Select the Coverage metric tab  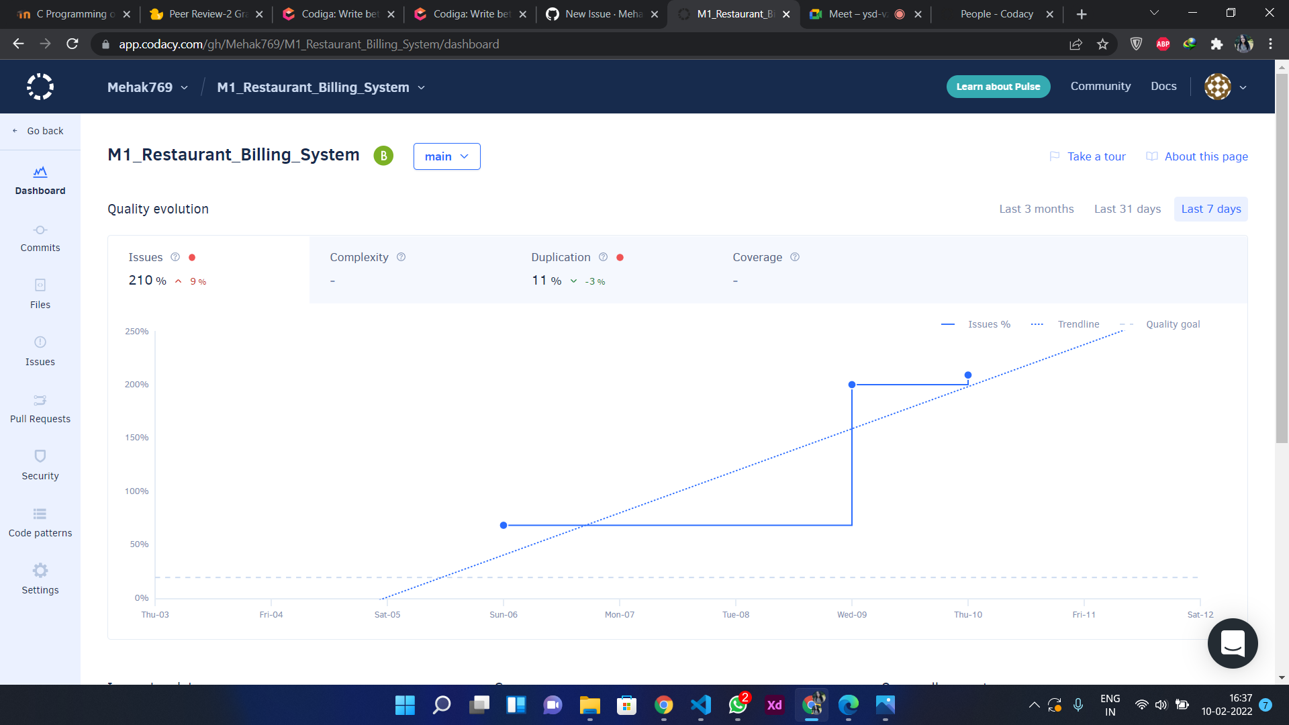click(x=757, y=257)
